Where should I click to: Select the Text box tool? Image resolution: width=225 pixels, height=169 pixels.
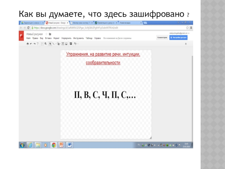tap(63, 44)
